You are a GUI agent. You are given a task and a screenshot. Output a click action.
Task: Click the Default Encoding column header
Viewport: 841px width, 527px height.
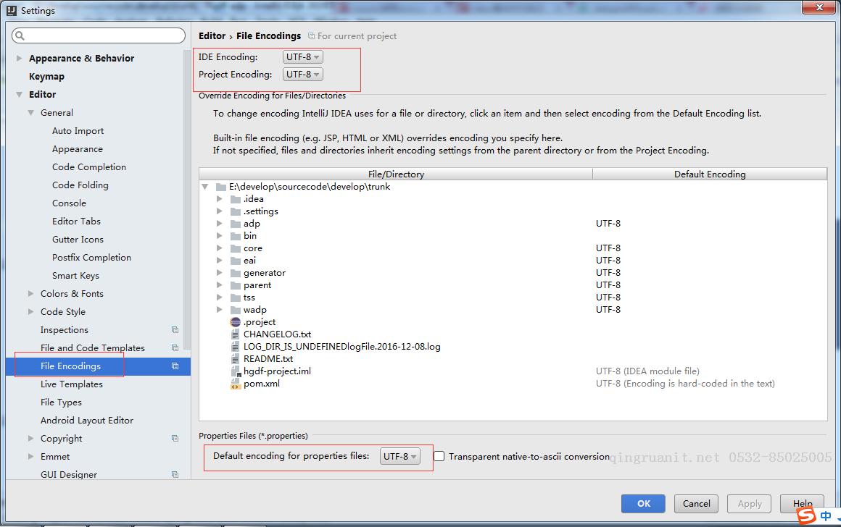pos(710,174)
